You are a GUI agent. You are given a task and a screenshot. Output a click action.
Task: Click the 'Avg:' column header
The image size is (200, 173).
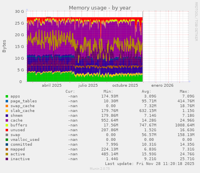tap(146, 92)
